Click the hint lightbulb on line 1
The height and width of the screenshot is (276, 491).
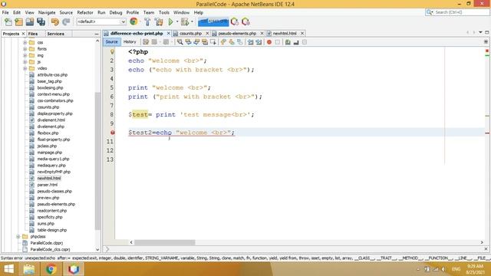click(x=112, y=51)
